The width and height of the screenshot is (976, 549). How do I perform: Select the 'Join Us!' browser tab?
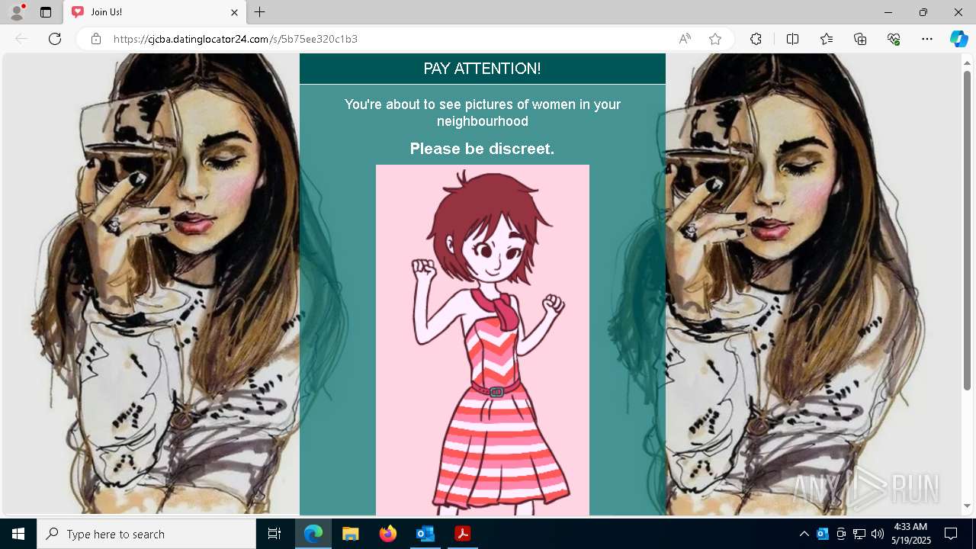(x=154, y=12)
